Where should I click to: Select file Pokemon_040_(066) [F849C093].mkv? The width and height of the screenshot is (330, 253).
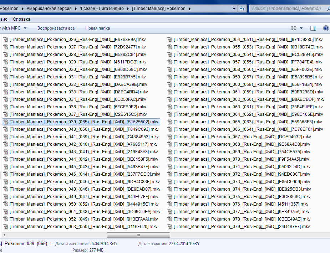click(84, 129)
